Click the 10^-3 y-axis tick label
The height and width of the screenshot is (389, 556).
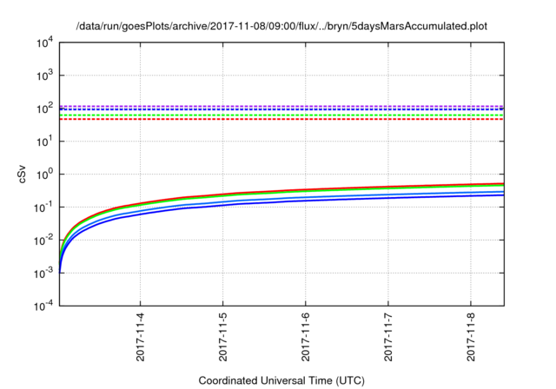point(43,274)
